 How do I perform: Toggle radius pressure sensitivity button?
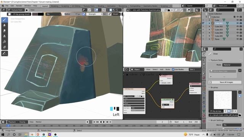click(84, 14)
